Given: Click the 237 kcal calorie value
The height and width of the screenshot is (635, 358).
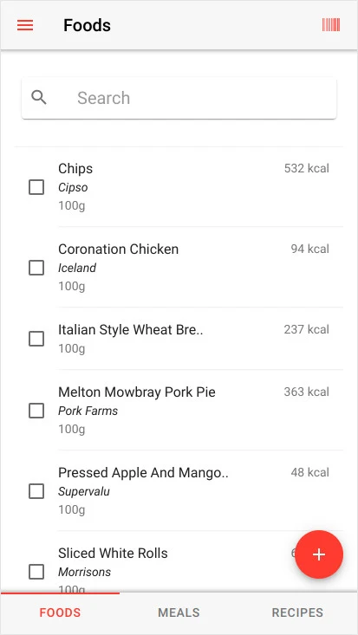Looking at the screenshot, I should coord(307,330).
